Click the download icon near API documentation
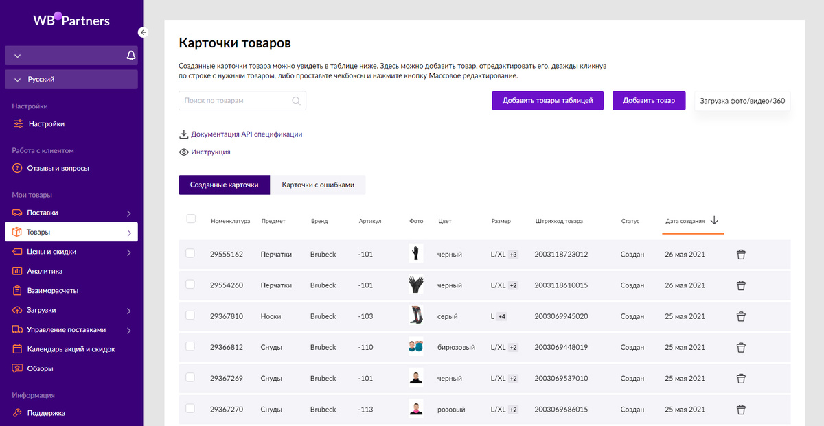Screen dimensions: 824x426 183,134
